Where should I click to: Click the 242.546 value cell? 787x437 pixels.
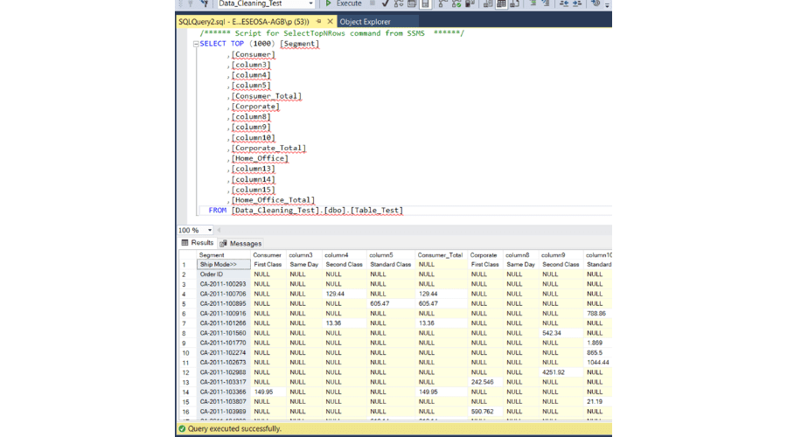point(484,382)
